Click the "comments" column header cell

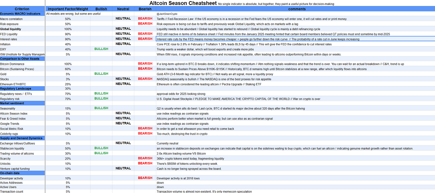click(295, 9)
